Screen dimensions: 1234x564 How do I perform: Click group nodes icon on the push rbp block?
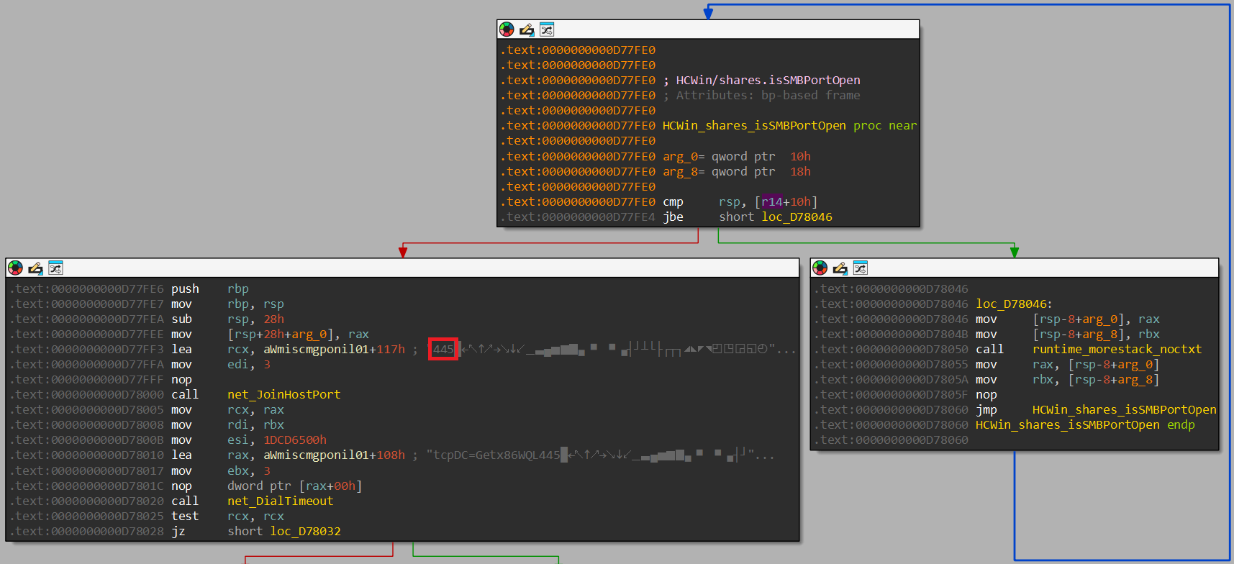pyautogui.click(x=55, y=268)
